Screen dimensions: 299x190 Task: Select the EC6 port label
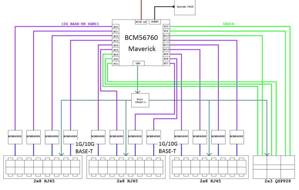pyautogui.click(x=116, y=55)
